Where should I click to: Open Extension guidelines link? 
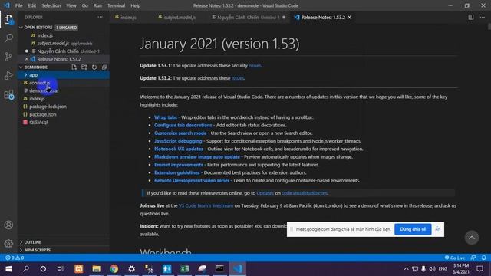[177, 172]
